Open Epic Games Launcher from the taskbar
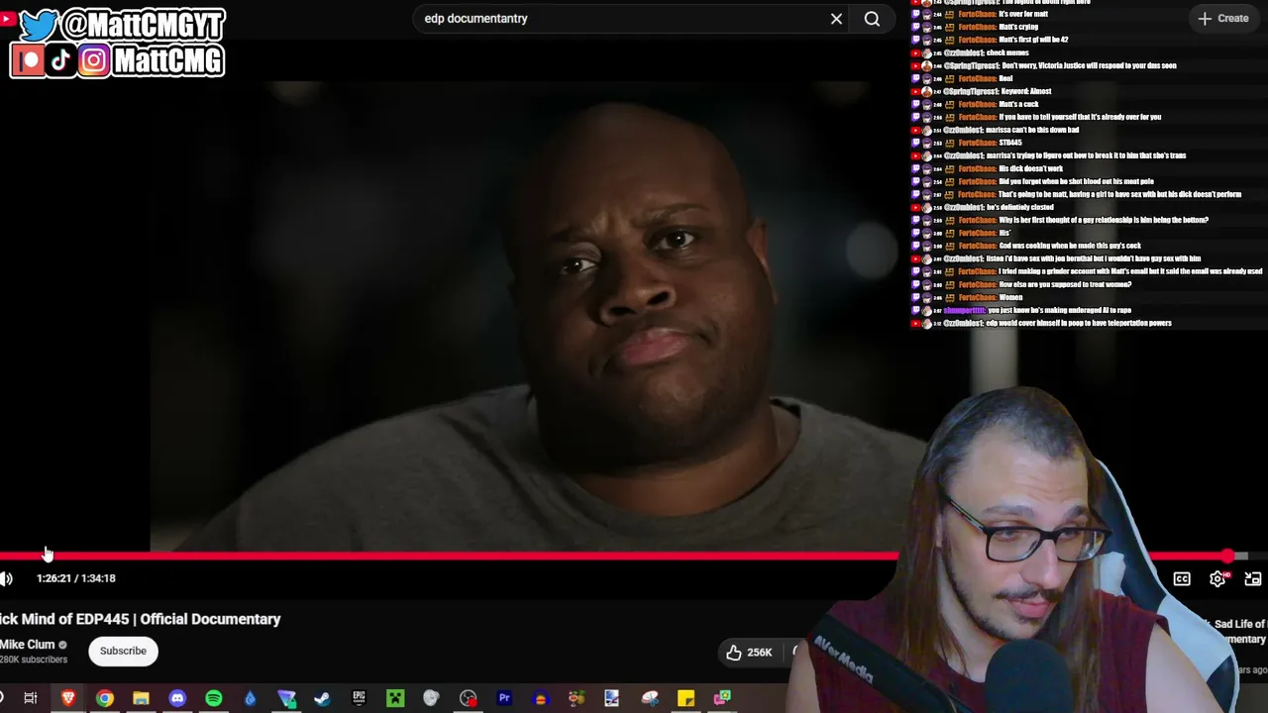This screenshot has height=713, width=1268. 359,698
